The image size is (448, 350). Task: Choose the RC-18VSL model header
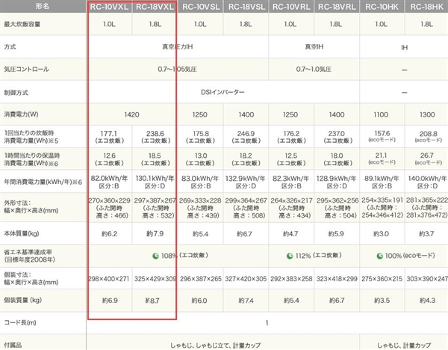click(x=245, y=7)
